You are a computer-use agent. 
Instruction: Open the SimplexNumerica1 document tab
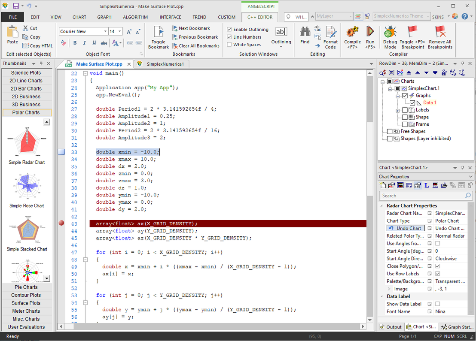pos(165,63)
